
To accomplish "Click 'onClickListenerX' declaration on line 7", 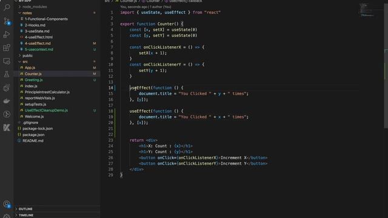I will pyautogui.click(x=162, y=47).
